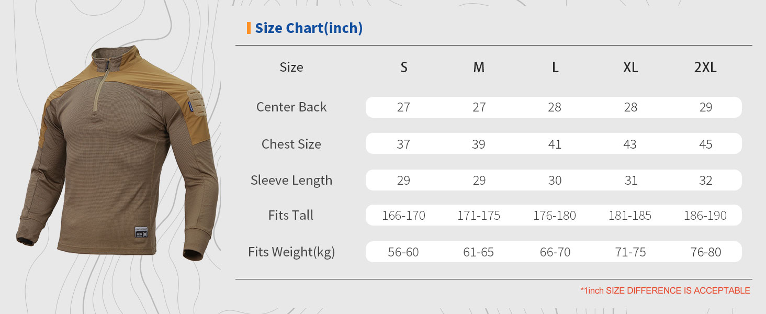Click the 2XL chest size value 45

705,144
